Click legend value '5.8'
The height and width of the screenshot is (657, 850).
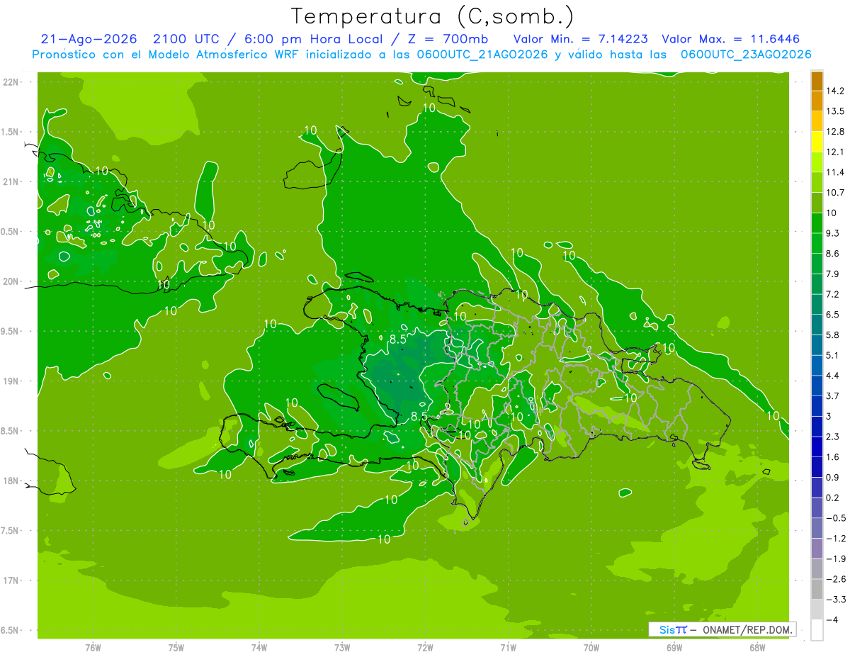click(x=833, y=335)
